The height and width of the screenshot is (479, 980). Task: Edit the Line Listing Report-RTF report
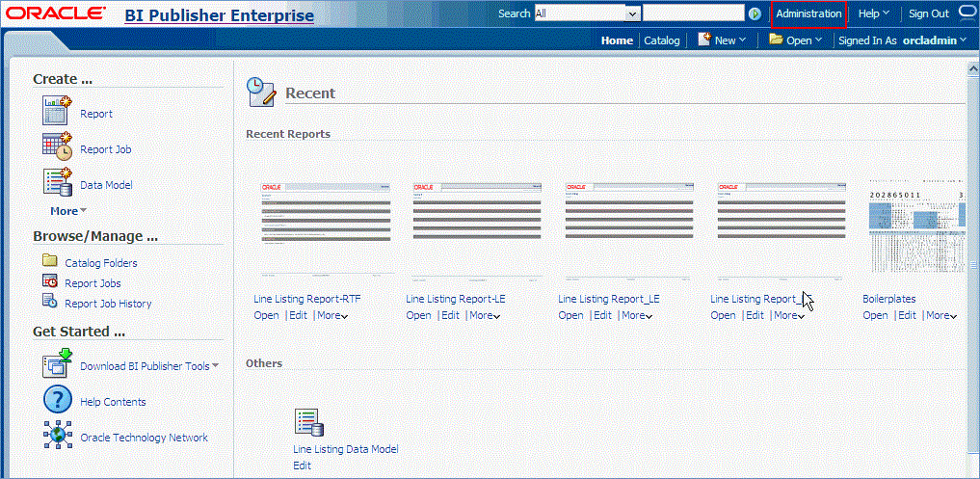298,316
